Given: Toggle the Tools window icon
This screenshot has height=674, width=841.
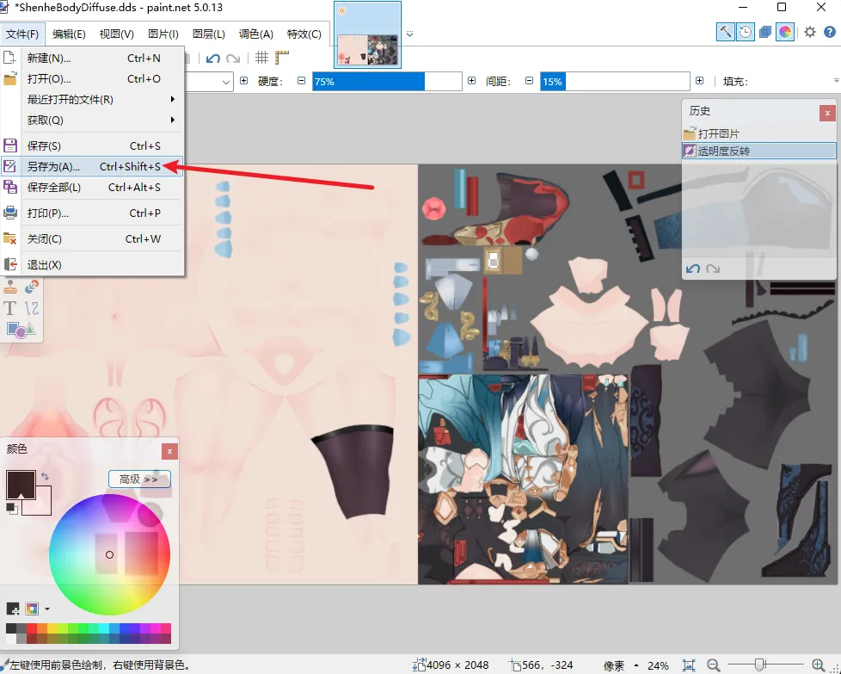Looking at the screenshot, I should point(725,32).
